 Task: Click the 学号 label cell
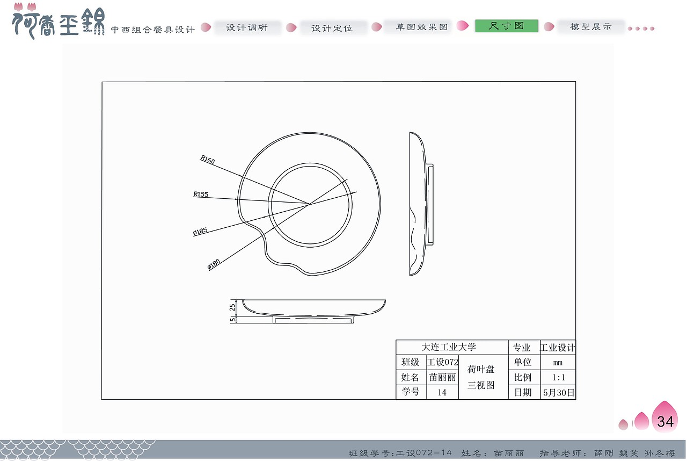pos(411,392)
